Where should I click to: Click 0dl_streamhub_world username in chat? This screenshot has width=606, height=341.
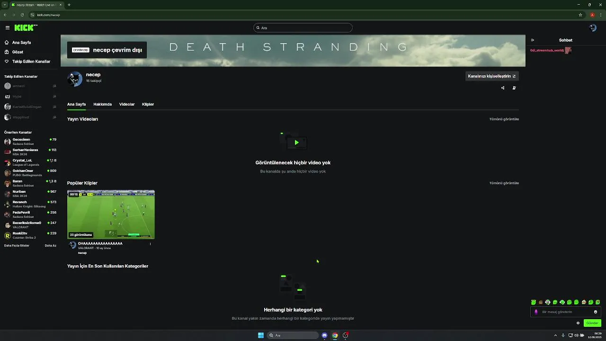pos(547,50)
